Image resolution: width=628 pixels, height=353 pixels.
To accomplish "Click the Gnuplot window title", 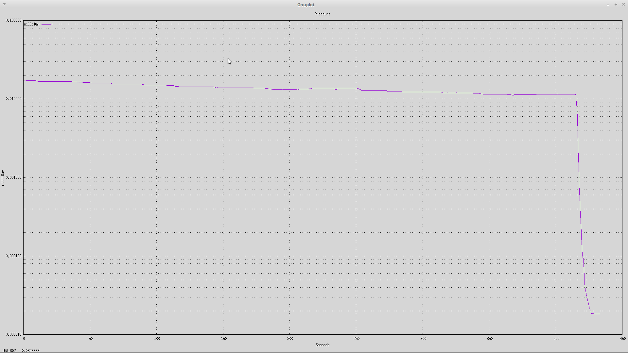I will (x=306, y=5).
